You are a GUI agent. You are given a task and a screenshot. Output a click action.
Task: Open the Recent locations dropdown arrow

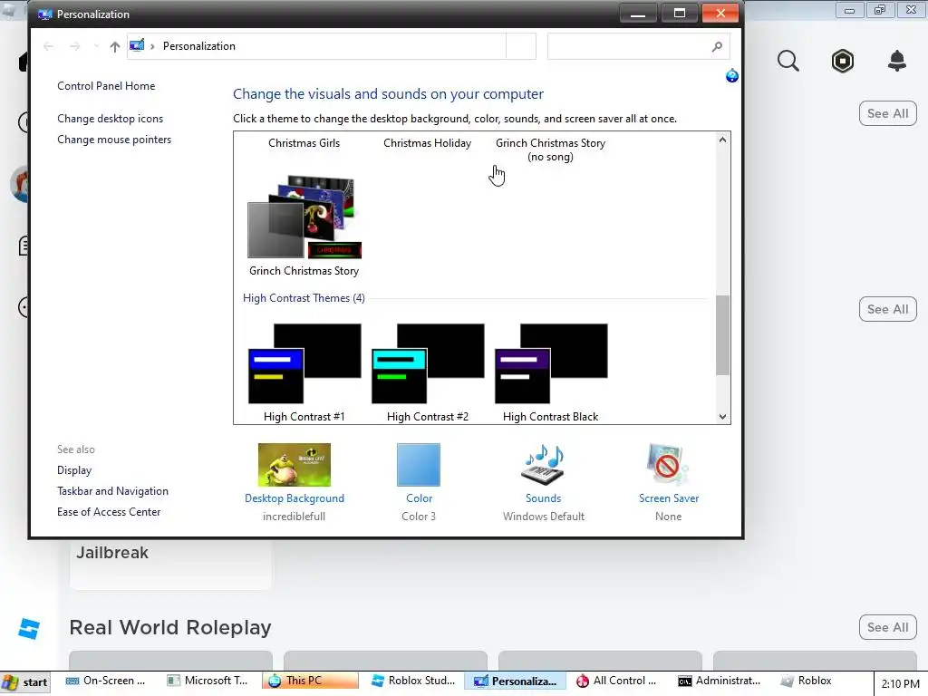pos(96,46)
